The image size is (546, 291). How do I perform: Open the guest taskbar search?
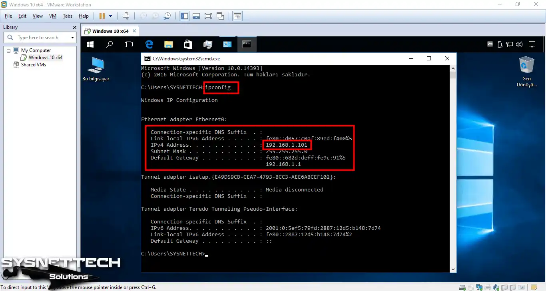pos(110,44)
